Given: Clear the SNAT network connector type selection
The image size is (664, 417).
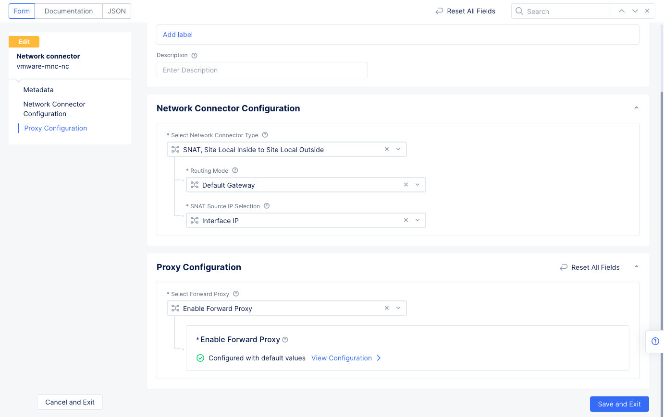Looking at the screenshot, I should pos(387,149).
